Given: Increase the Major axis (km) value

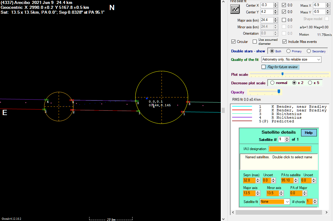Looking at the screenshot, I should (276, 19).
